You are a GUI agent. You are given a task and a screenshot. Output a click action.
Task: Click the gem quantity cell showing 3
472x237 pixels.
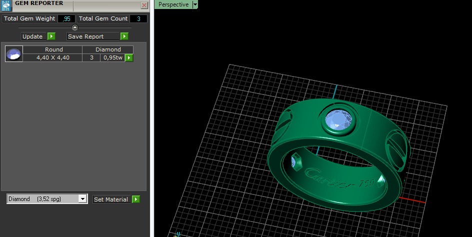[x=91, y=57]
